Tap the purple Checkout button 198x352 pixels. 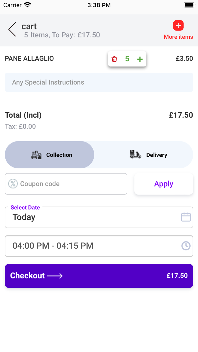(99, 276)
